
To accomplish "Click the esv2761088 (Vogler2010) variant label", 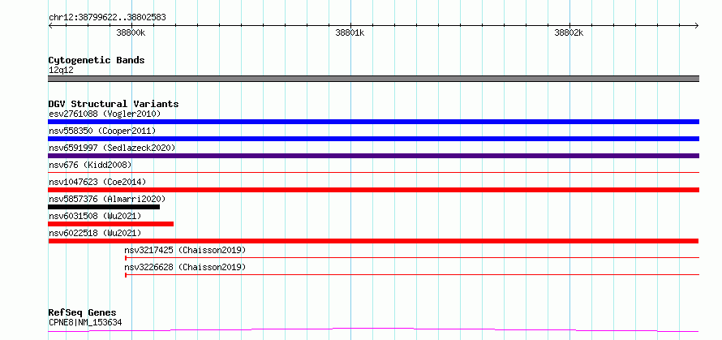I will tap(105, 114).
